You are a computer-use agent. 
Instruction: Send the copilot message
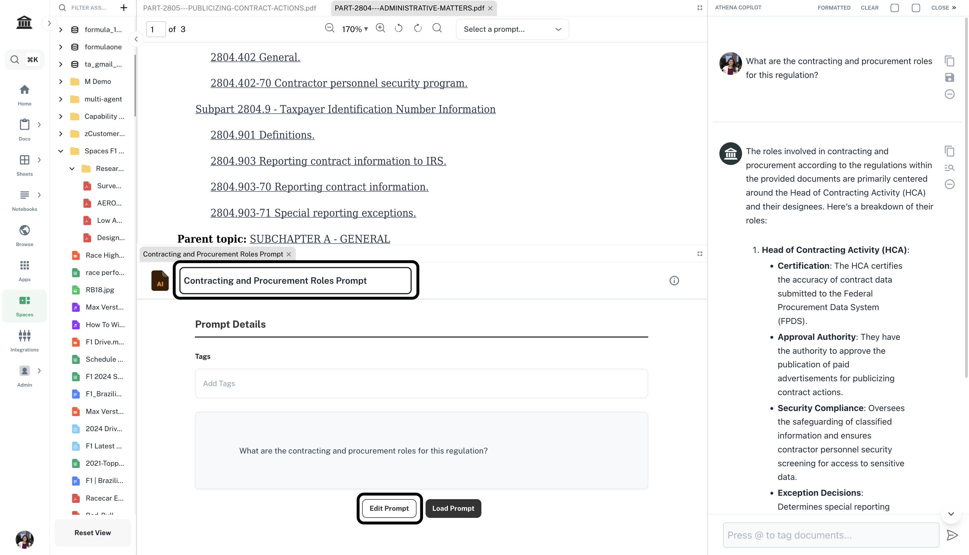click(952, 535)
